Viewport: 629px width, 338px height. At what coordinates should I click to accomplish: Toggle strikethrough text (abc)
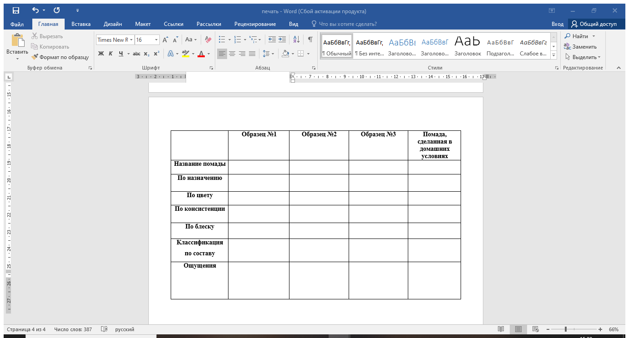[137, 54]
